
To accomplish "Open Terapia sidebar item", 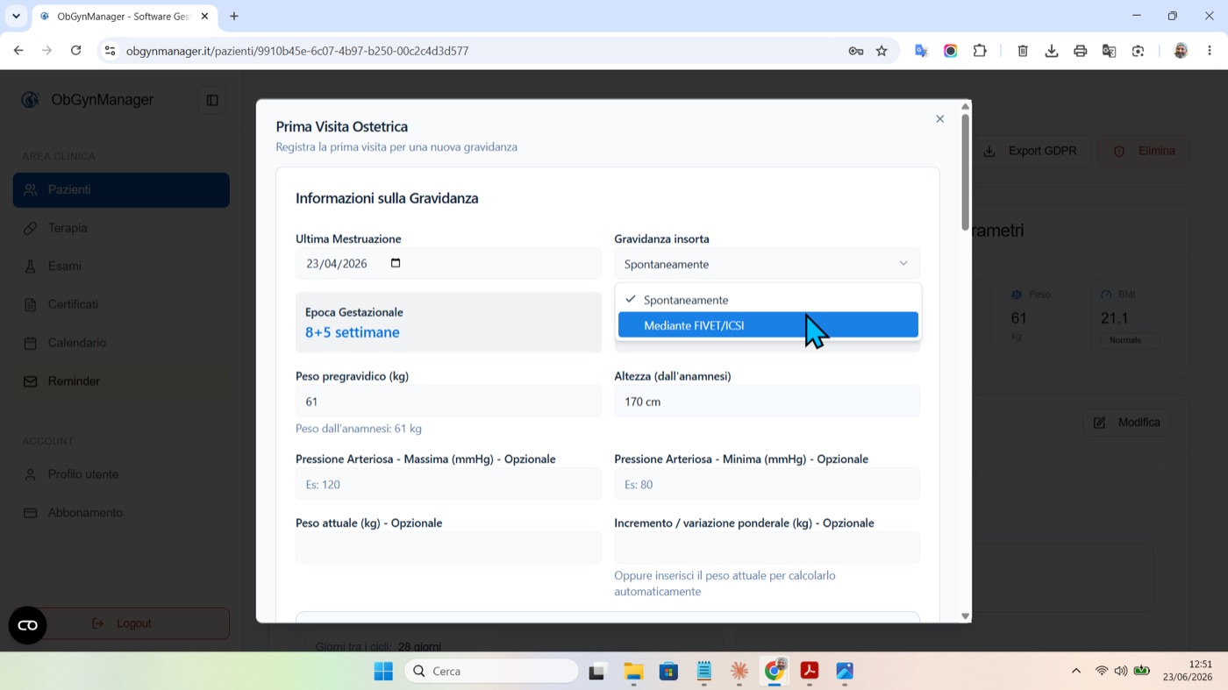I will pyautogui.click(x=121, y=228).
